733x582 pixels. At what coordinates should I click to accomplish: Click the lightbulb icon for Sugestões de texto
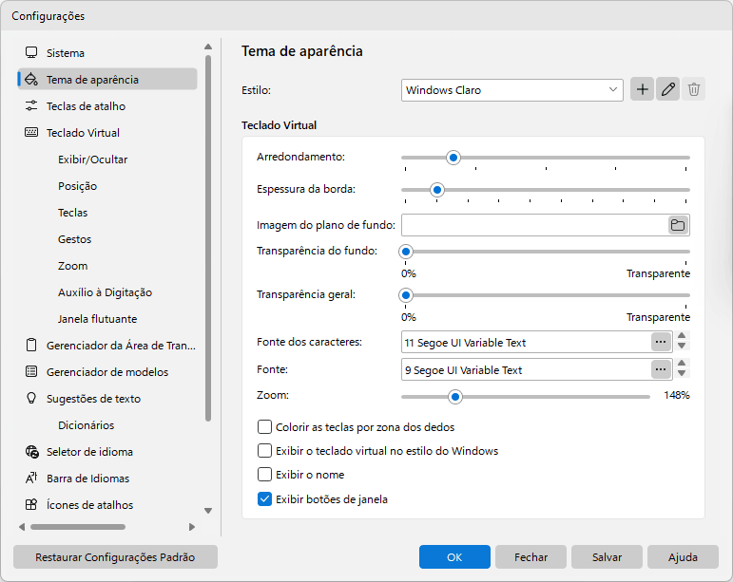[x=31, y=398]
